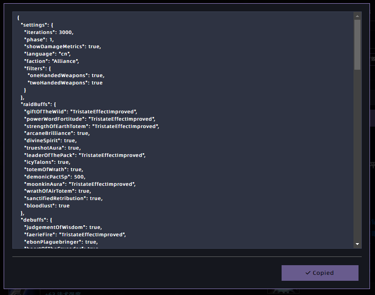The image size is (375, 295).
Task: Click the checkmark icon on the Copied button
Action: tap(308, 273)
